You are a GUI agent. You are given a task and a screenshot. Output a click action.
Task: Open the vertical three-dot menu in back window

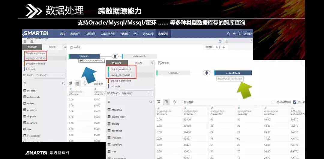pos(250,41)
